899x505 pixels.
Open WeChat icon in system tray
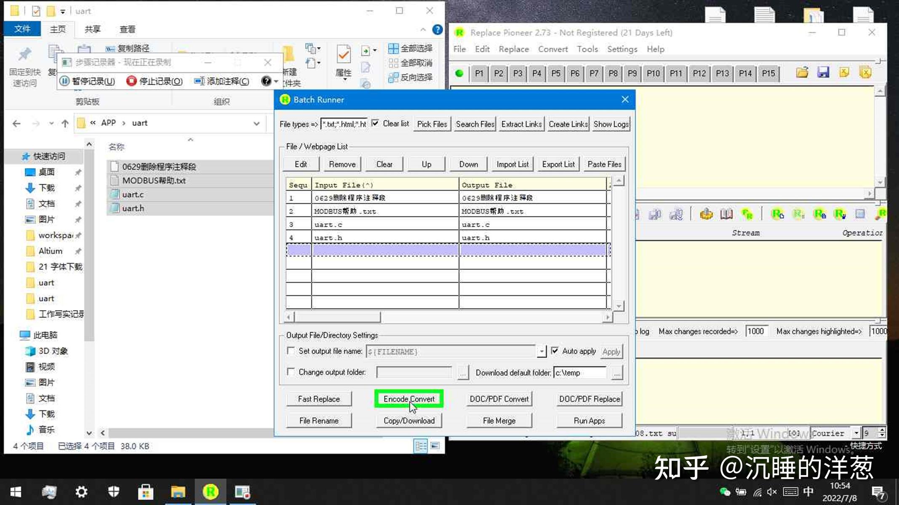click(725, 492)
